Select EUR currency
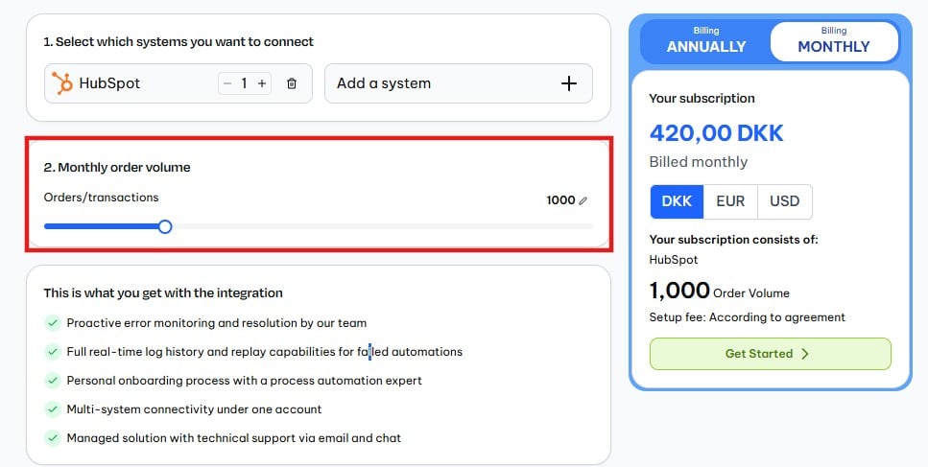 point(730,201)
